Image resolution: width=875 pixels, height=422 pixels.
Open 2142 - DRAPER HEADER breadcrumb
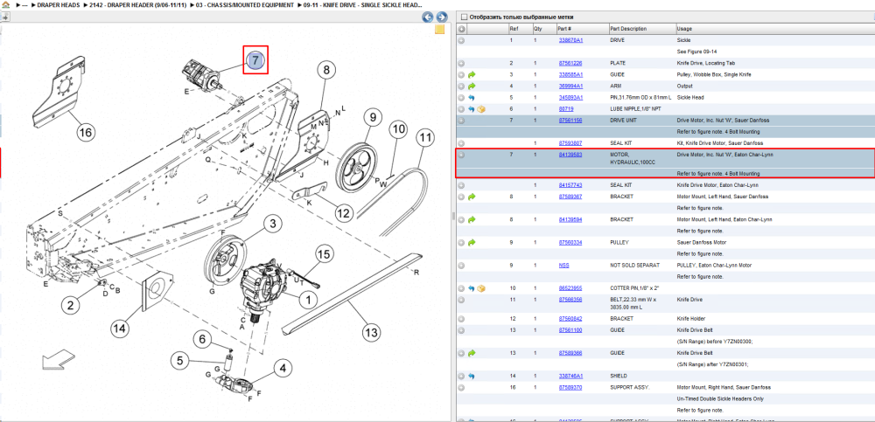click(x=138, y=5)
